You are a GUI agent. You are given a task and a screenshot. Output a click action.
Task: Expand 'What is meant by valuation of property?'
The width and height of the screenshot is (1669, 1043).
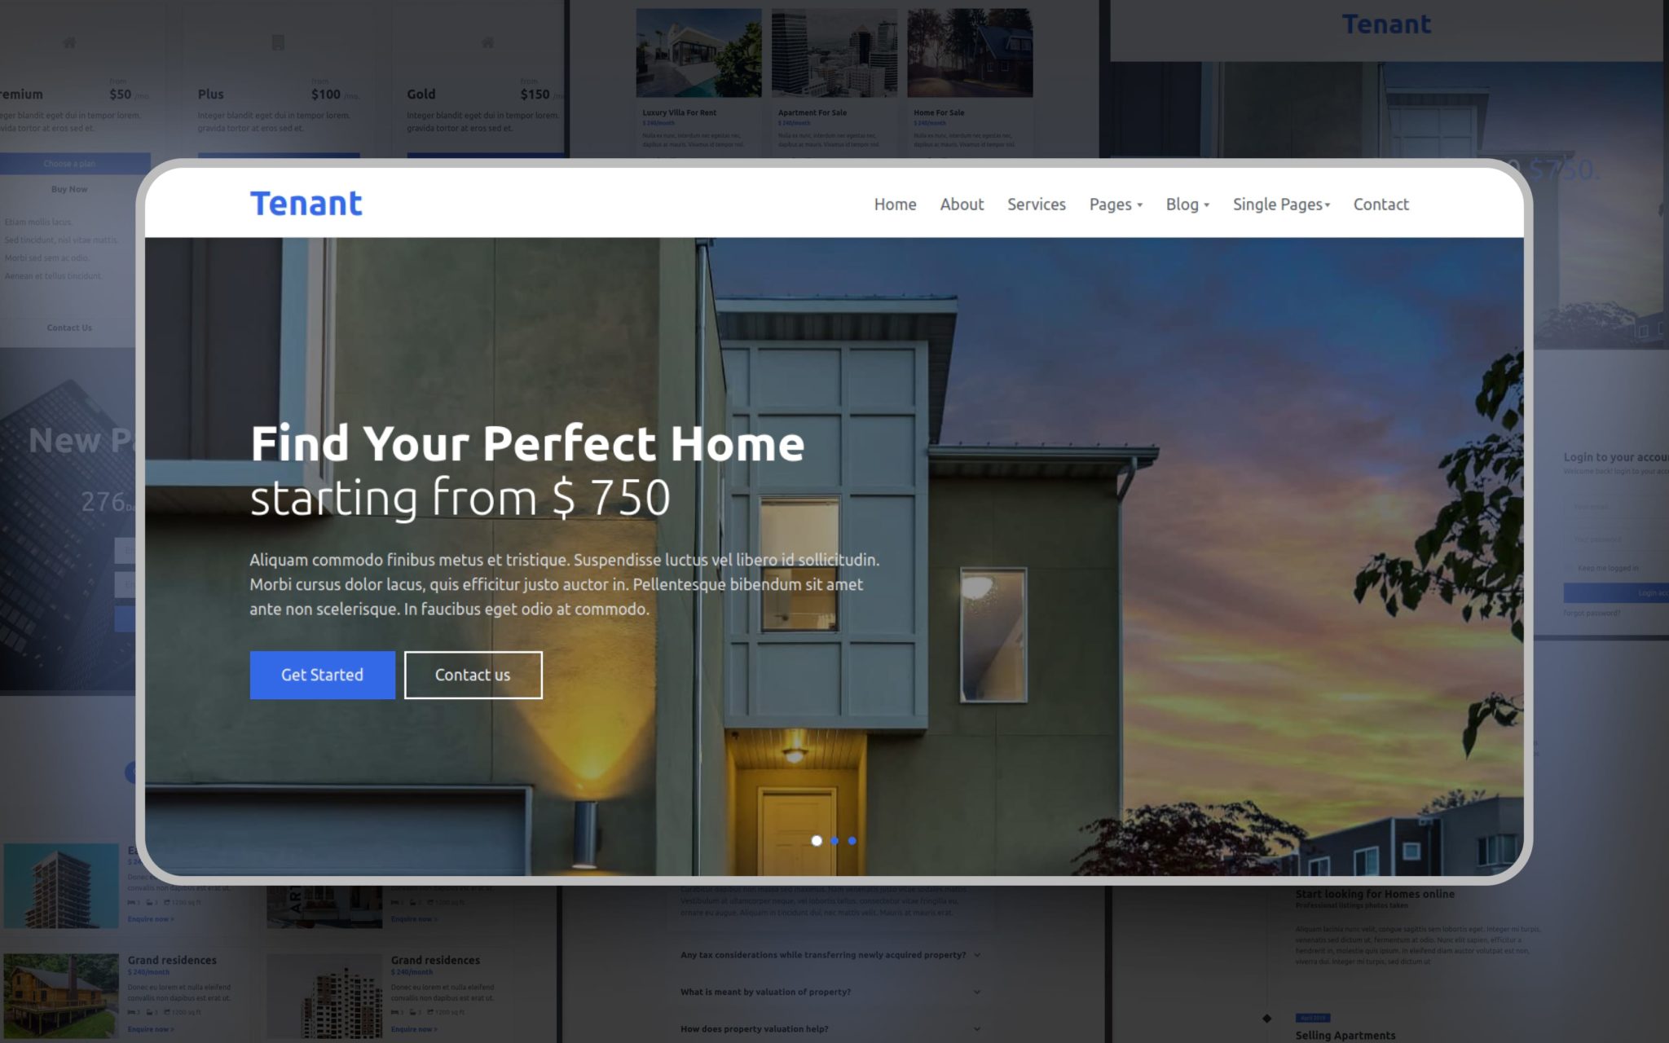830,992
